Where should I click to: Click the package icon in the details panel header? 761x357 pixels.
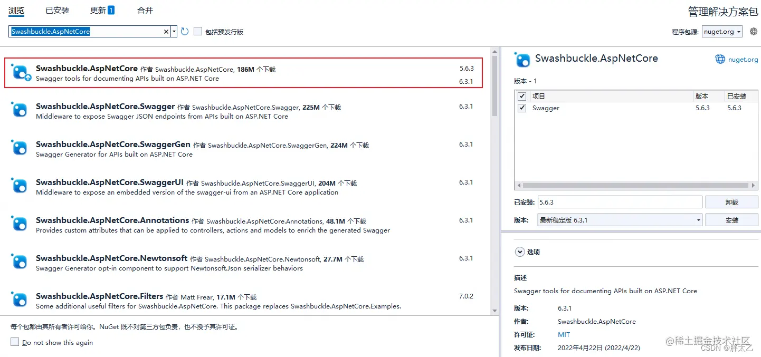(522, 60)
